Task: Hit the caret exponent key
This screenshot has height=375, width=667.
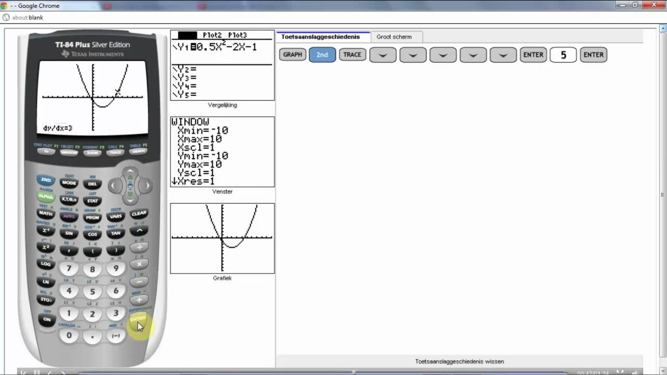Action: (139, 231)
